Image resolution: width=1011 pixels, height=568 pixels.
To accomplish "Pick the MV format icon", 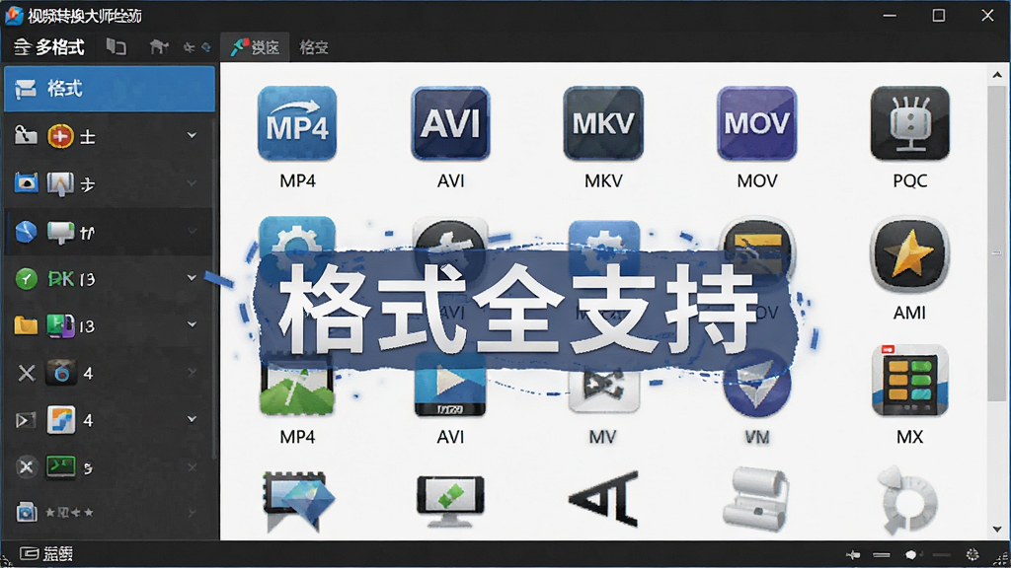I will pos(603,389).
